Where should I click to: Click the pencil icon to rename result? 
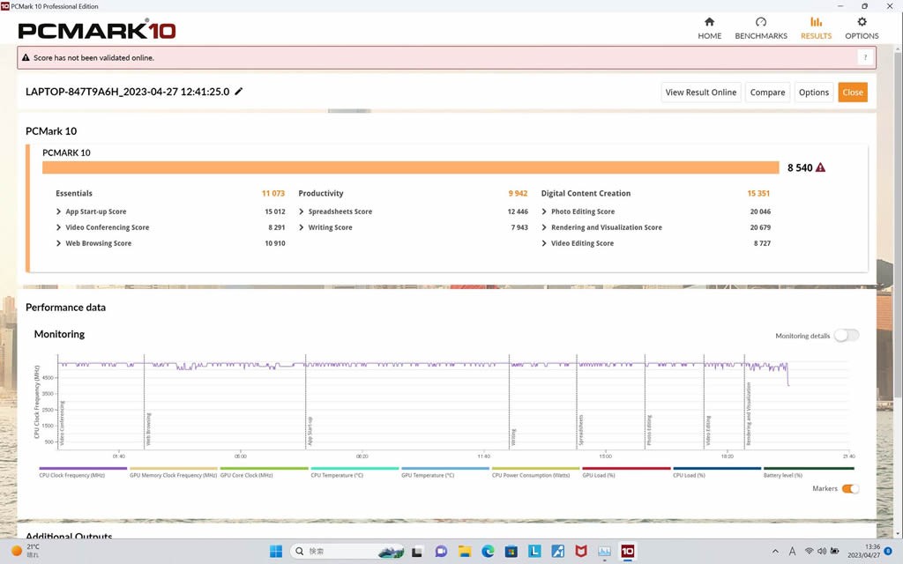239,92
